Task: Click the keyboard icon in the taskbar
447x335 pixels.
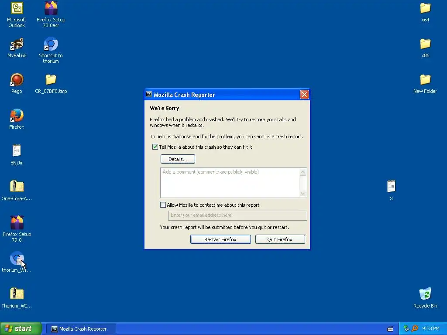Action: (x=390, y=329)
